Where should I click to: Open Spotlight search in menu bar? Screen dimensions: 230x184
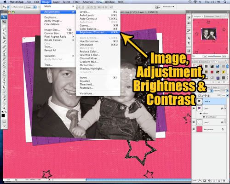click(225, 2)
